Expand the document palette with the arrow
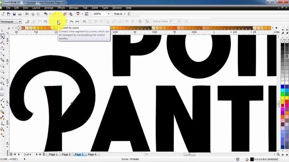Viewport: 289px width, 162px height. click(x=276, y=28)
